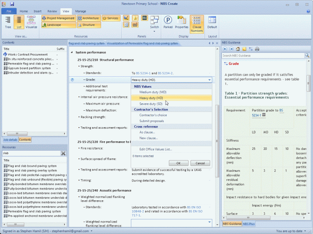Clear the slab search field in Resources
Screen dimensions: 313x234
click(63, 153)
